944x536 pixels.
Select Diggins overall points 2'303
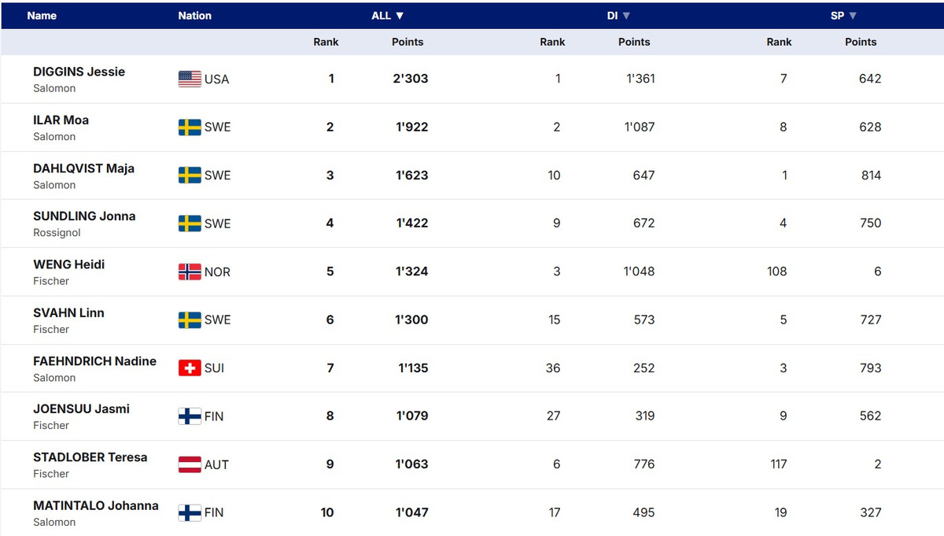411,79
